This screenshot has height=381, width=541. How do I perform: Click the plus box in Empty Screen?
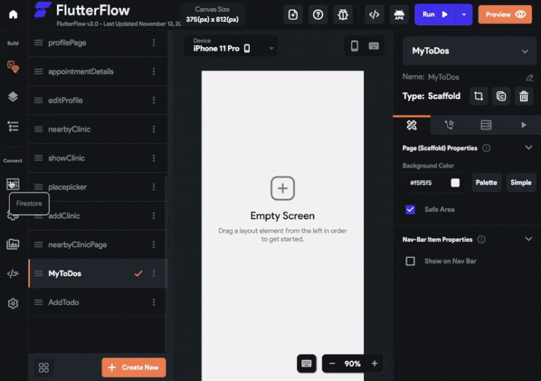(x=283, y=188)
